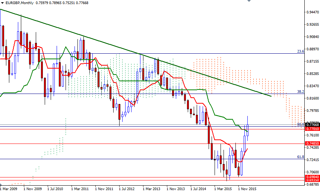This screenshot has width=320, height=192.
Task: Click the 0.88970 price scale value
Action: pos(313,49)
